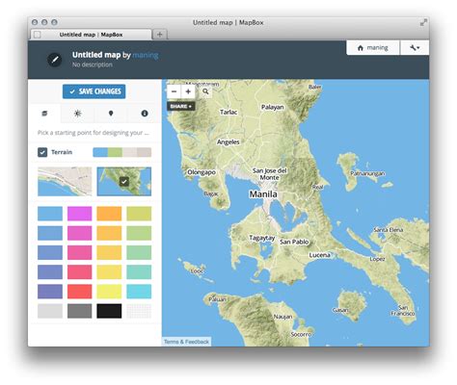This screenshot has width=457, height=385.
Task: Open the wrench tools dropdown
Action: coord(415,48)
